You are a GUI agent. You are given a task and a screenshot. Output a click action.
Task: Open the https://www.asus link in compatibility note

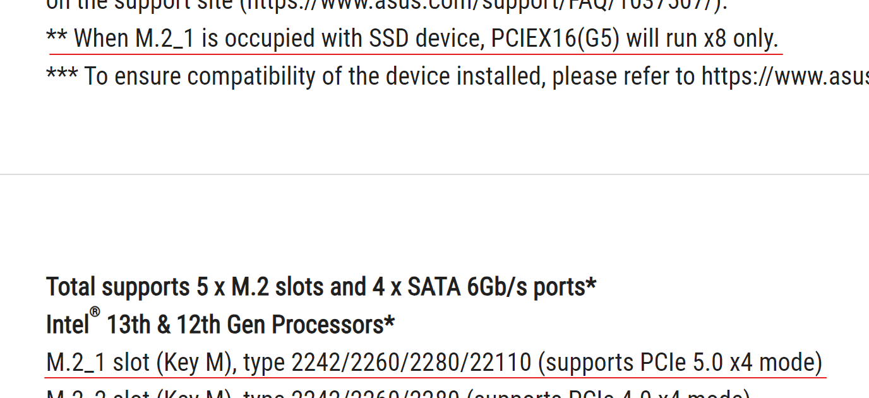pos(784,76)
